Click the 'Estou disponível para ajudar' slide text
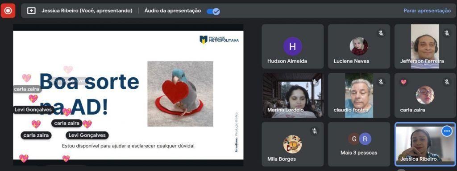This screenshot has height=171, width=457. (x=128, y=146)
